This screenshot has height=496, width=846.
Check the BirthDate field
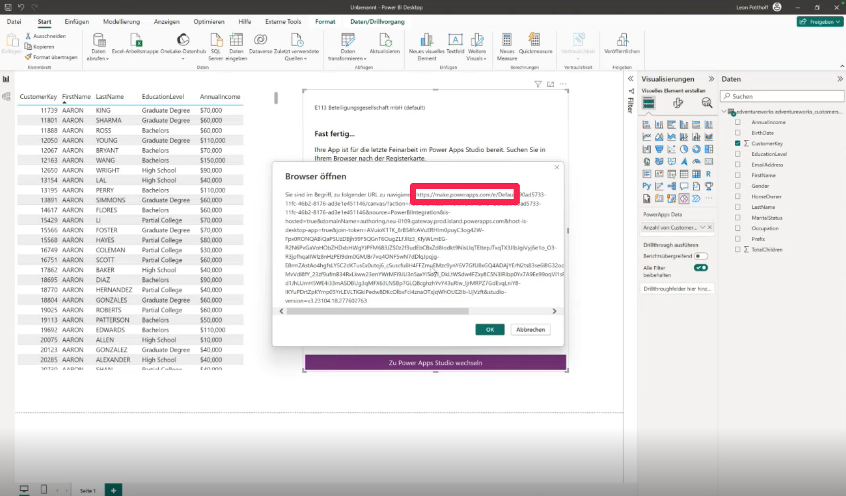point(738,133)
